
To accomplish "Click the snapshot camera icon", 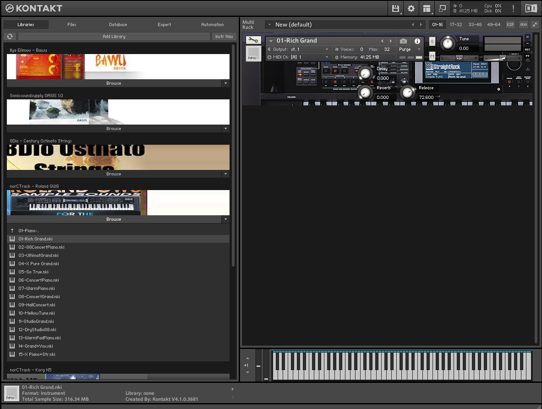I will (x=403, y=41).
